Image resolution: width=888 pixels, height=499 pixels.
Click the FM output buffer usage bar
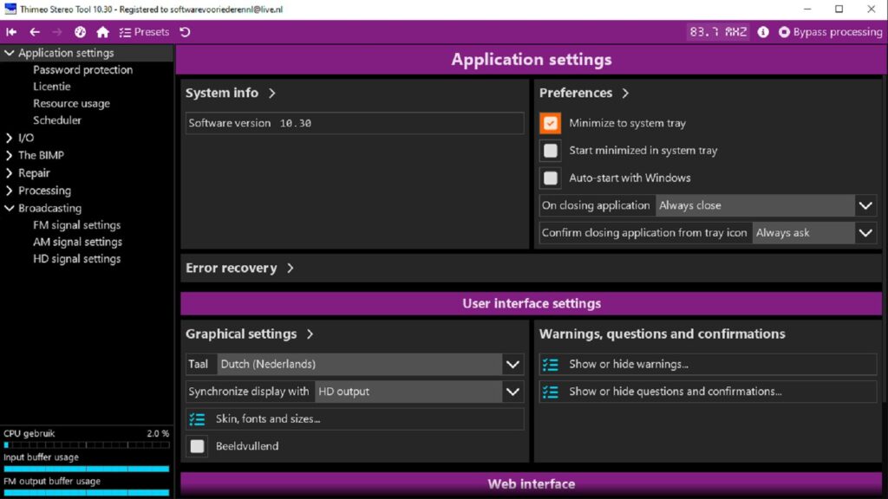point(86,493)
